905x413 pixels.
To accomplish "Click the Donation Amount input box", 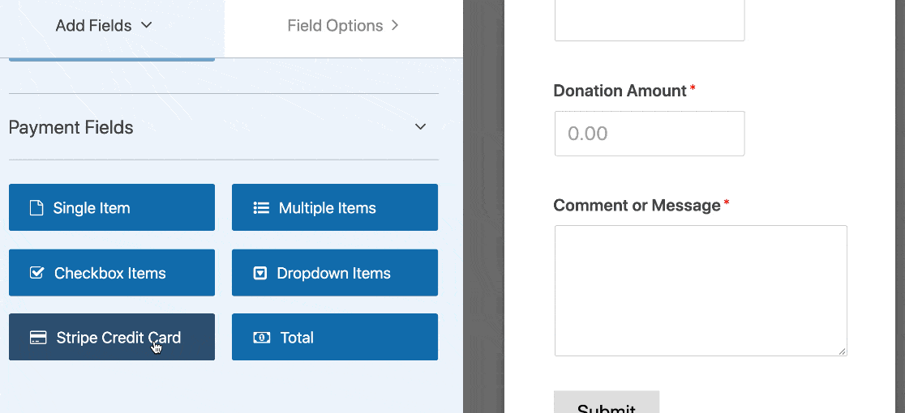I will tap(649, 134).
